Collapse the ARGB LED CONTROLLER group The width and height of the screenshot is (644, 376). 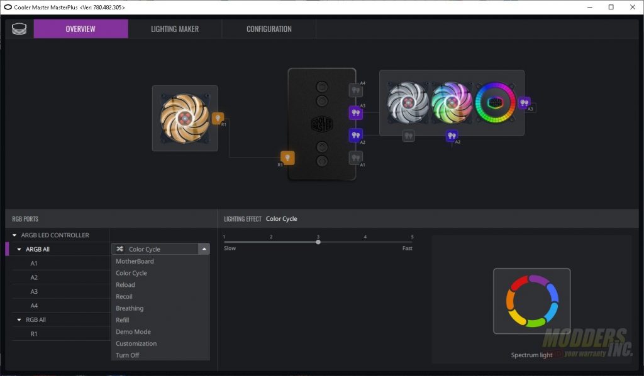click(14, 235)
